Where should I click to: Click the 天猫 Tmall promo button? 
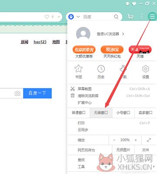tap(140, 52)
